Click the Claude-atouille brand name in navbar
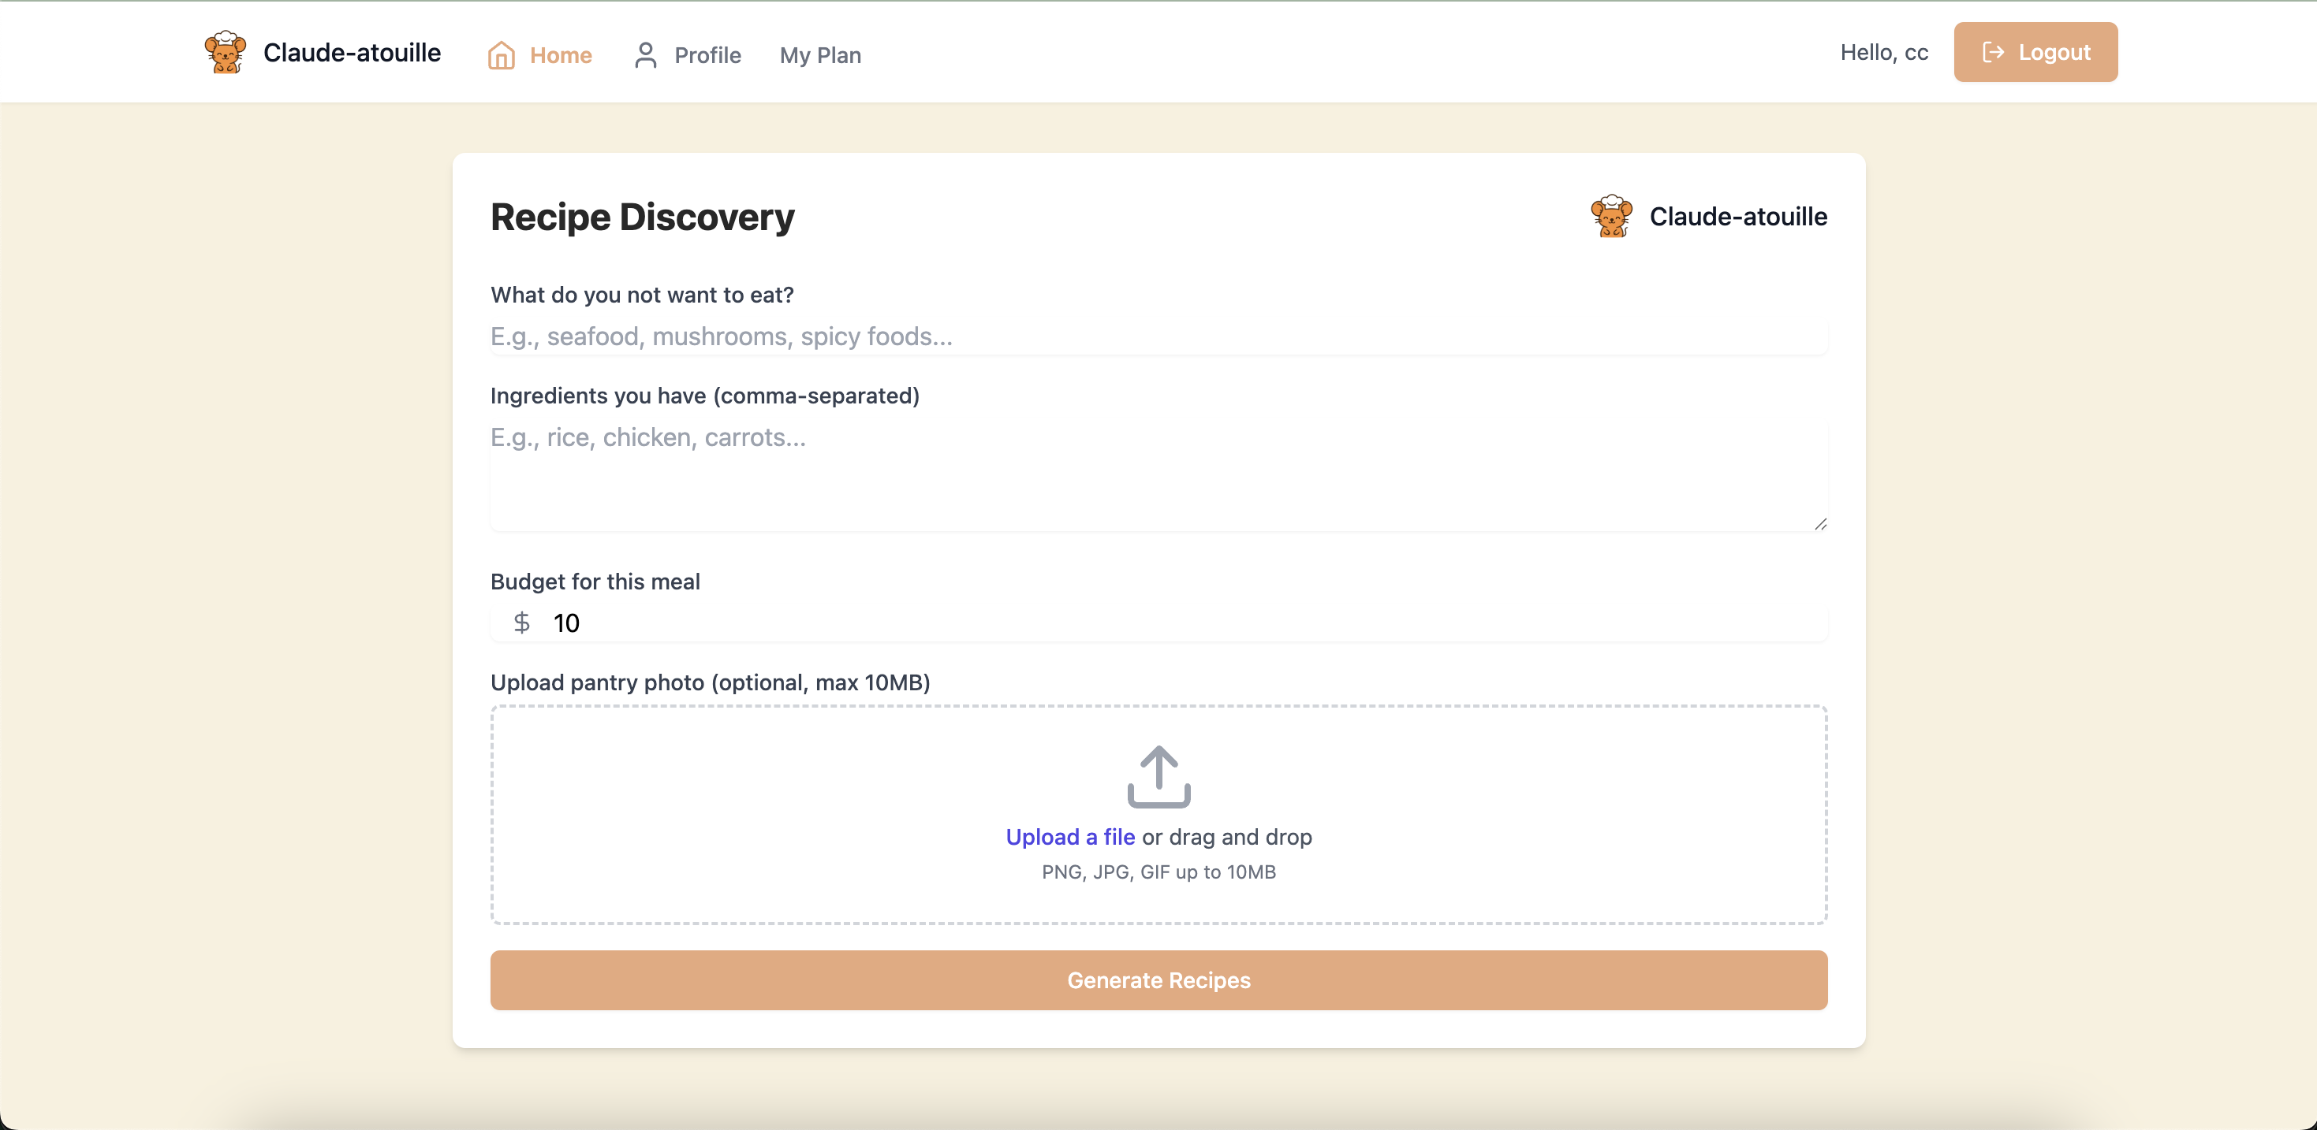Image resolution: width=2317 pixels, height=1130 pixels. point(352,52)
